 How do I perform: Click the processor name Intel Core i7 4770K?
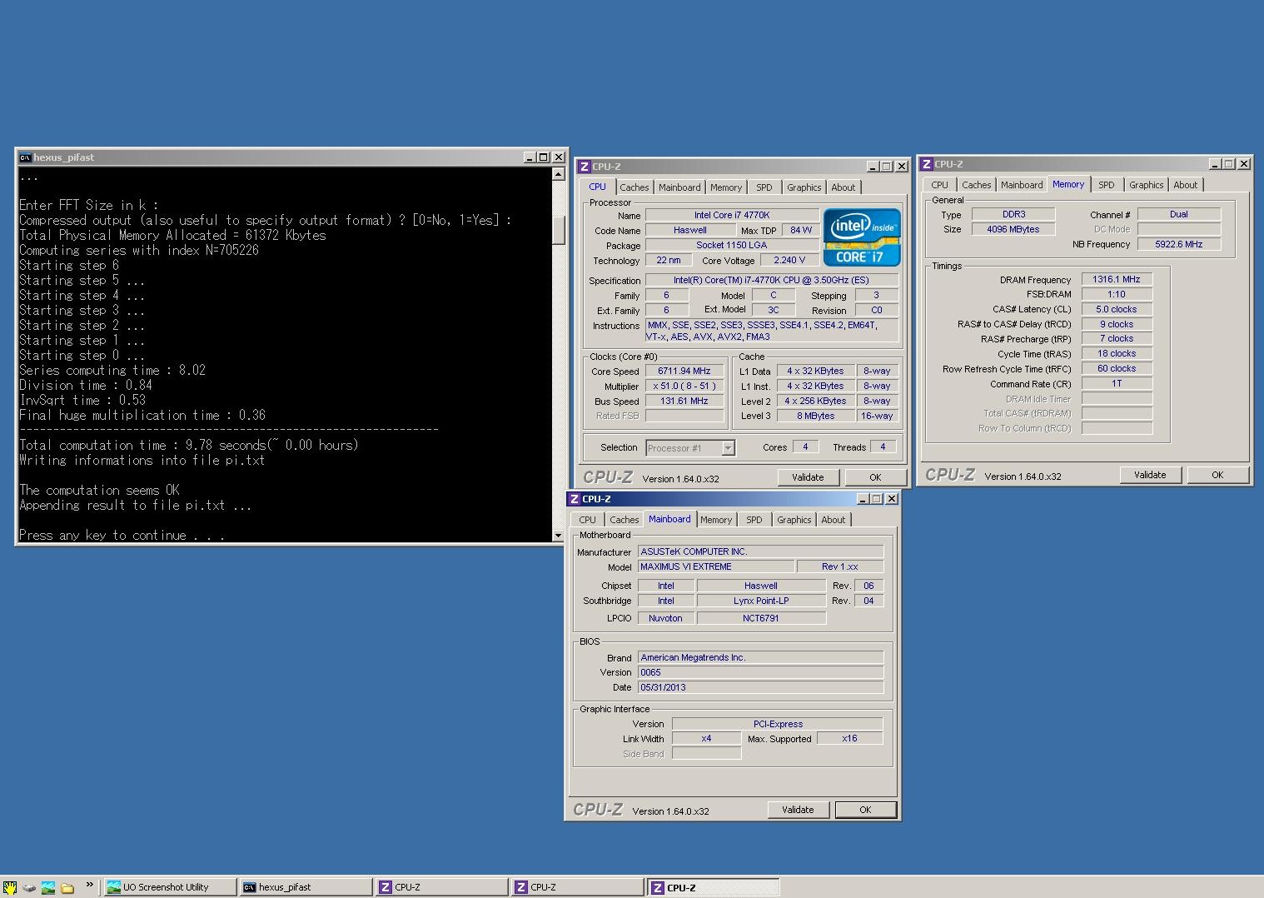coord(732,215)
